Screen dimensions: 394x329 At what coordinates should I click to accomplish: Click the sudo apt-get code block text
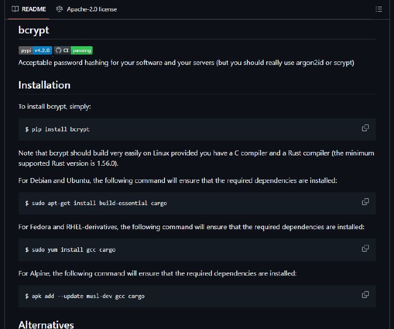(96, 203)
